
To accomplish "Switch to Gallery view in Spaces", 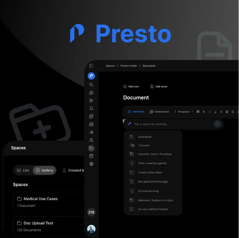I will [x=44, y=170].
